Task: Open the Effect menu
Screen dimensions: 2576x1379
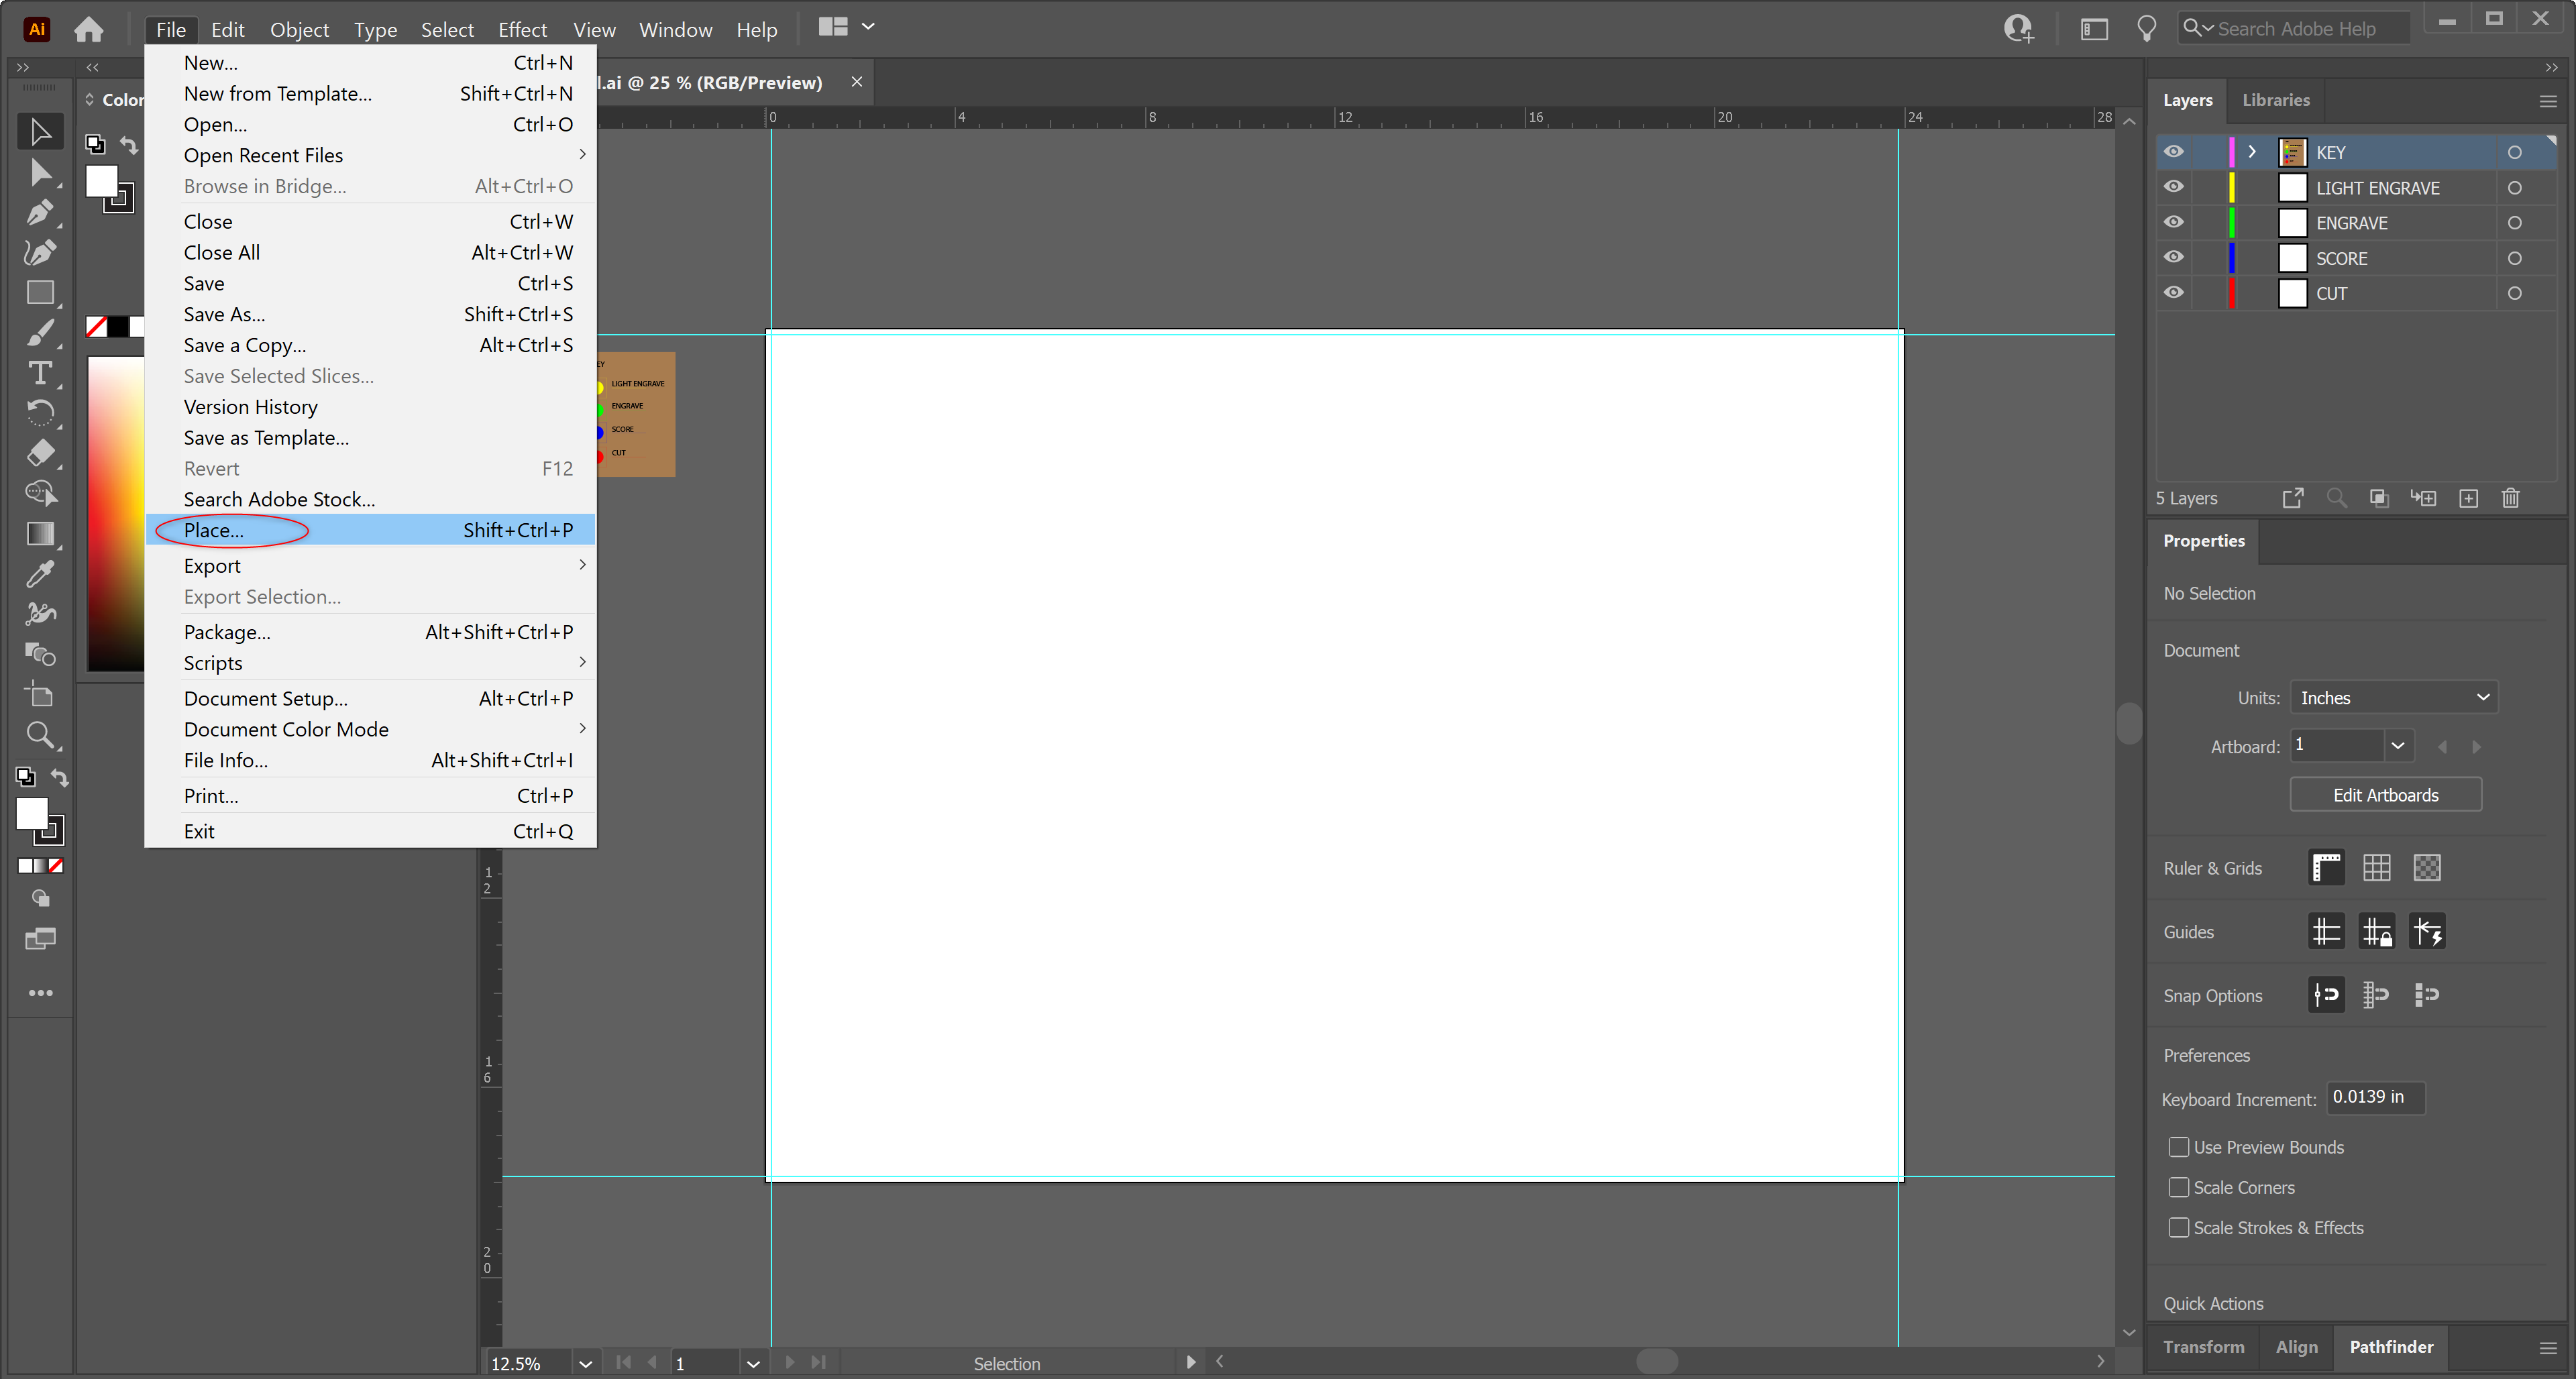Action: click(x=522, y=29)
